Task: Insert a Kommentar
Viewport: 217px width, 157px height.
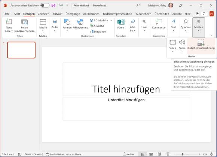Action: tap(159, 24)
